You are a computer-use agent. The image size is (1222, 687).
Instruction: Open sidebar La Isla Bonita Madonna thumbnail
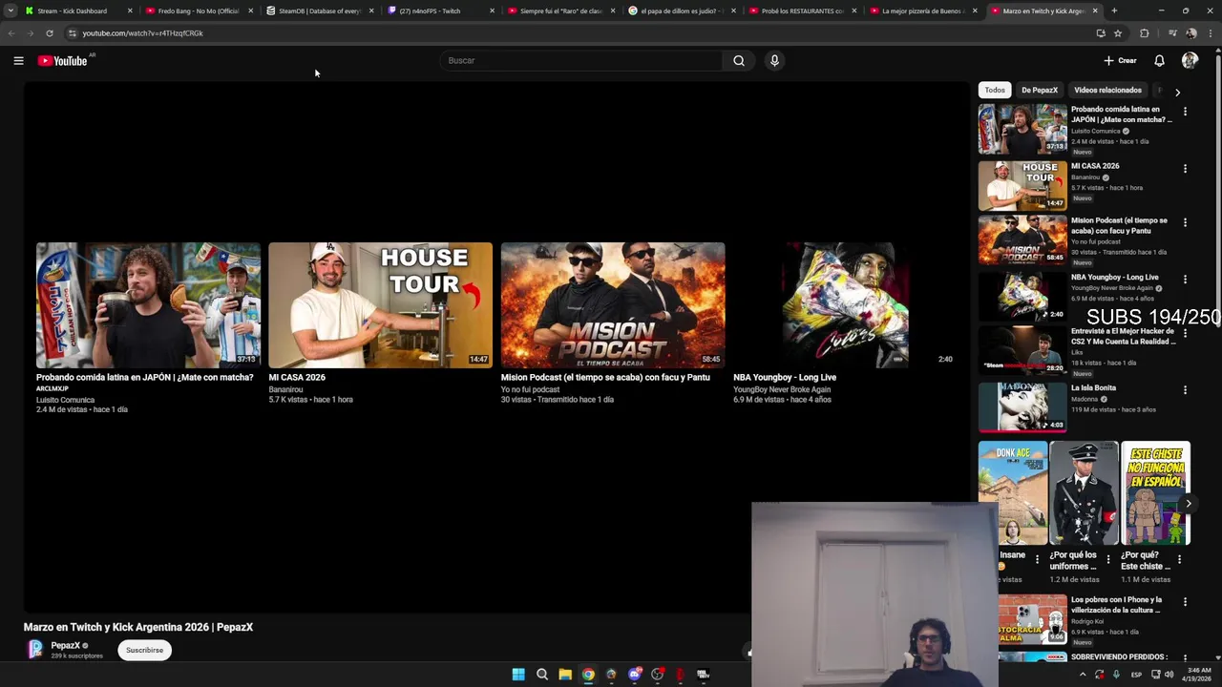[x=1022, y=406]
